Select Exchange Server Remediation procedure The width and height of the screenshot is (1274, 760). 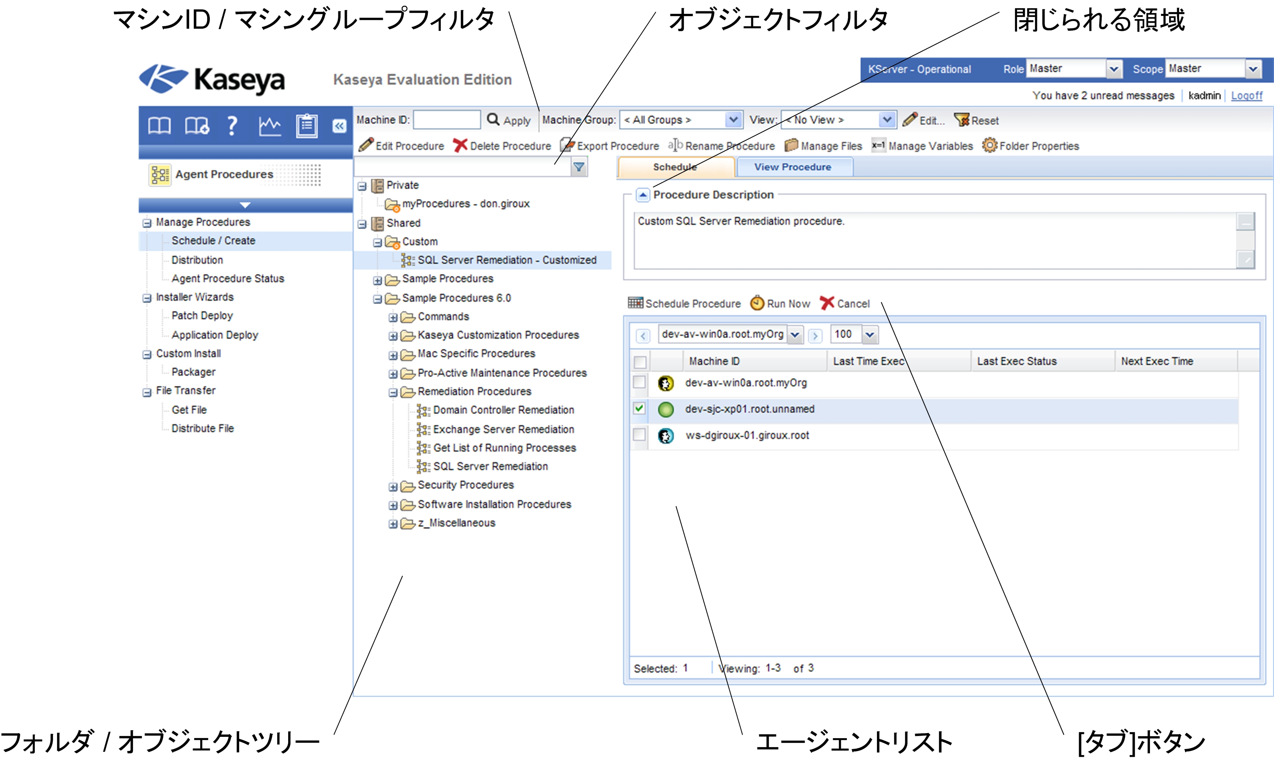pyautogui.click(x=504, y=430)
